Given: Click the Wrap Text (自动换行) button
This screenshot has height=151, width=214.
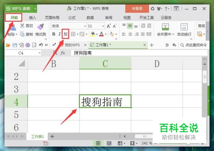Looking at the screenshot, I should click(x=184, y=30).
